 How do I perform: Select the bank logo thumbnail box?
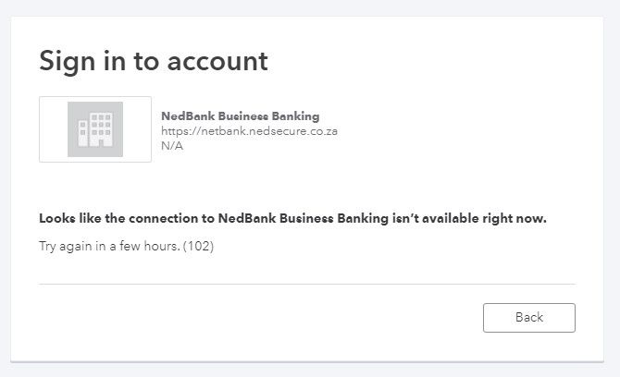coord(95,129)
